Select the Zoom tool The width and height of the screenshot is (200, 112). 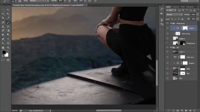tap(8, 48)
